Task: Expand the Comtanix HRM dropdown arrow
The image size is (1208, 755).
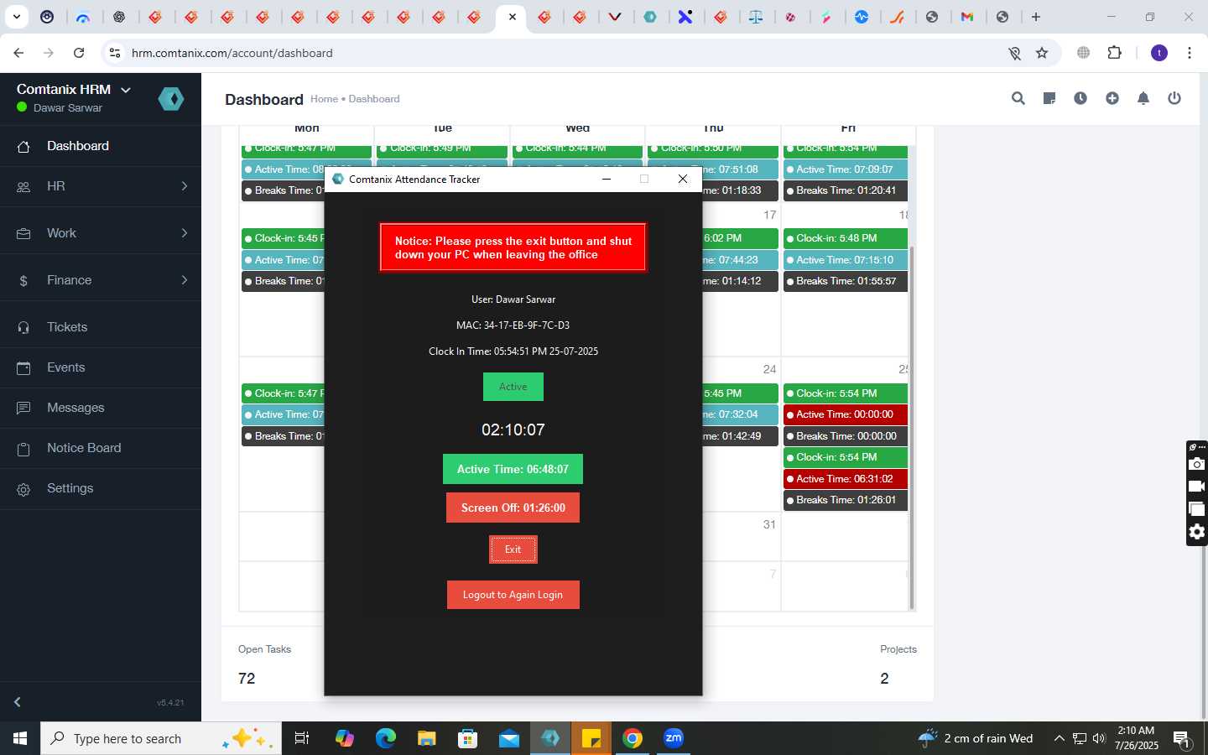Action: tap(126, 90)
